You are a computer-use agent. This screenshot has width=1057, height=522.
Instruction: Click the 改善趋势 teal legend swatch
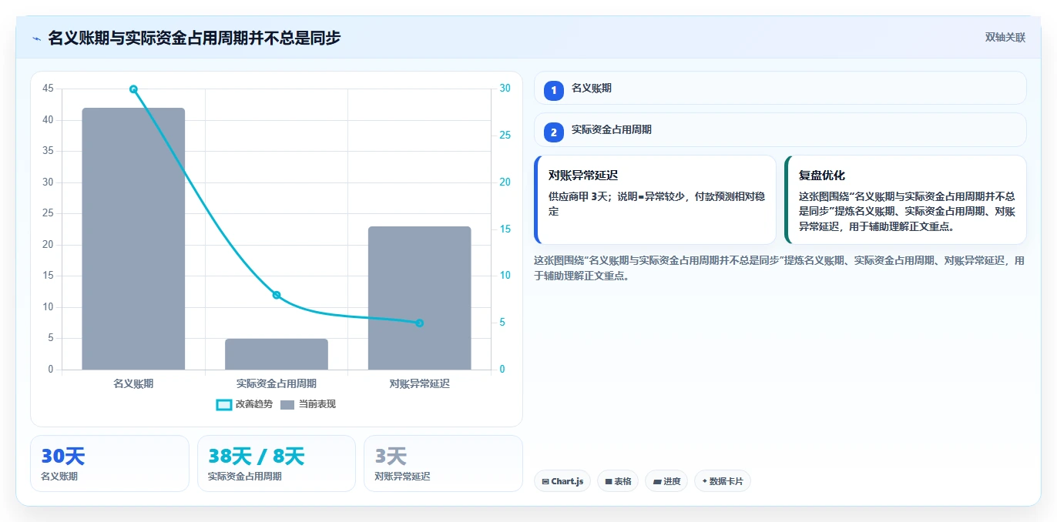click(x=224, y=404)
